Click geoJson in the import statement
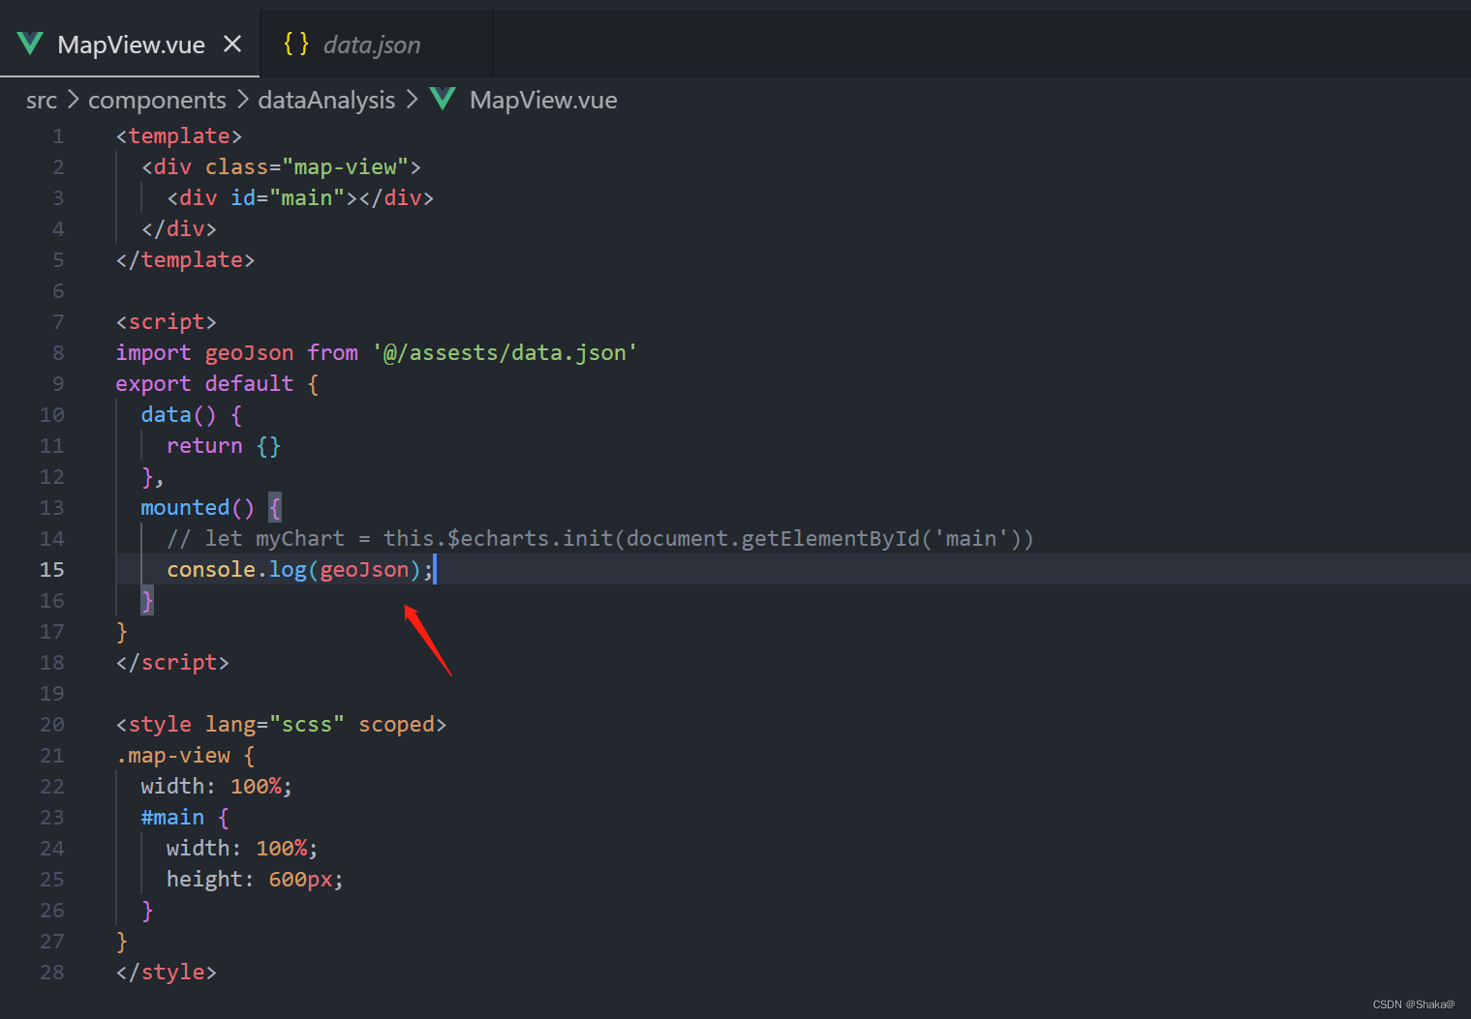This screenshot has height=1019, width=1471. [249, 353]
